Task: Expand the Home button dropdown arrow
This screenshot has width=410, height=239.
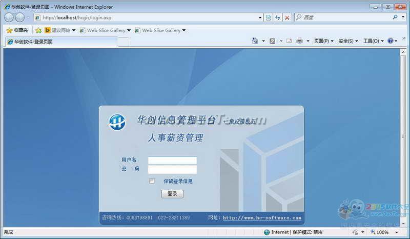Action: click(263, 41)
